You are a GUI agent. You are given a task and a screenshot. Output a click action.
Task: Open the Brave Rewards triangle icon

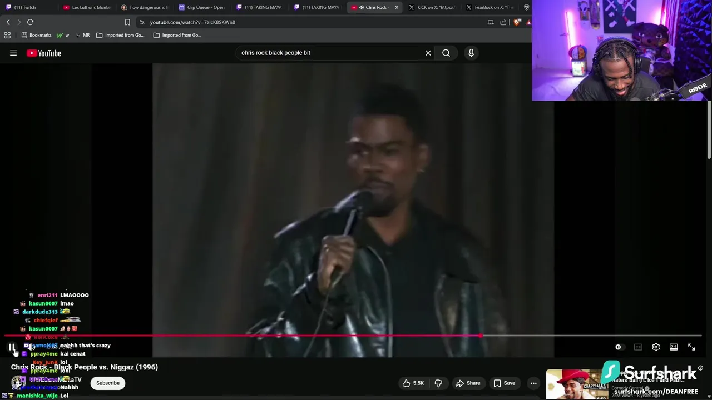[x=528, y=22]
